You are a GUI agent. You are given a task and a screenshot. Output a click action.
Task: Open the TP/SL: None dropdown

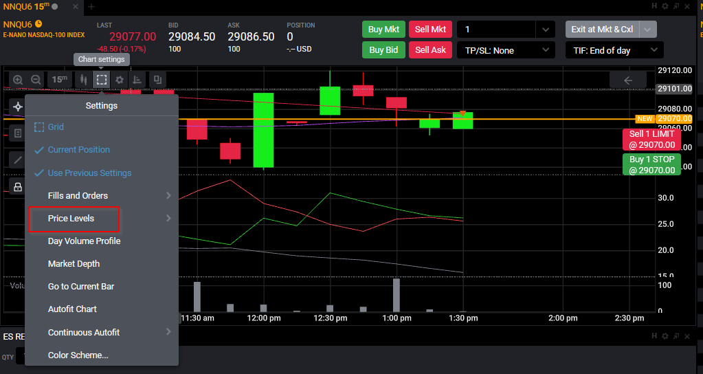506,50
